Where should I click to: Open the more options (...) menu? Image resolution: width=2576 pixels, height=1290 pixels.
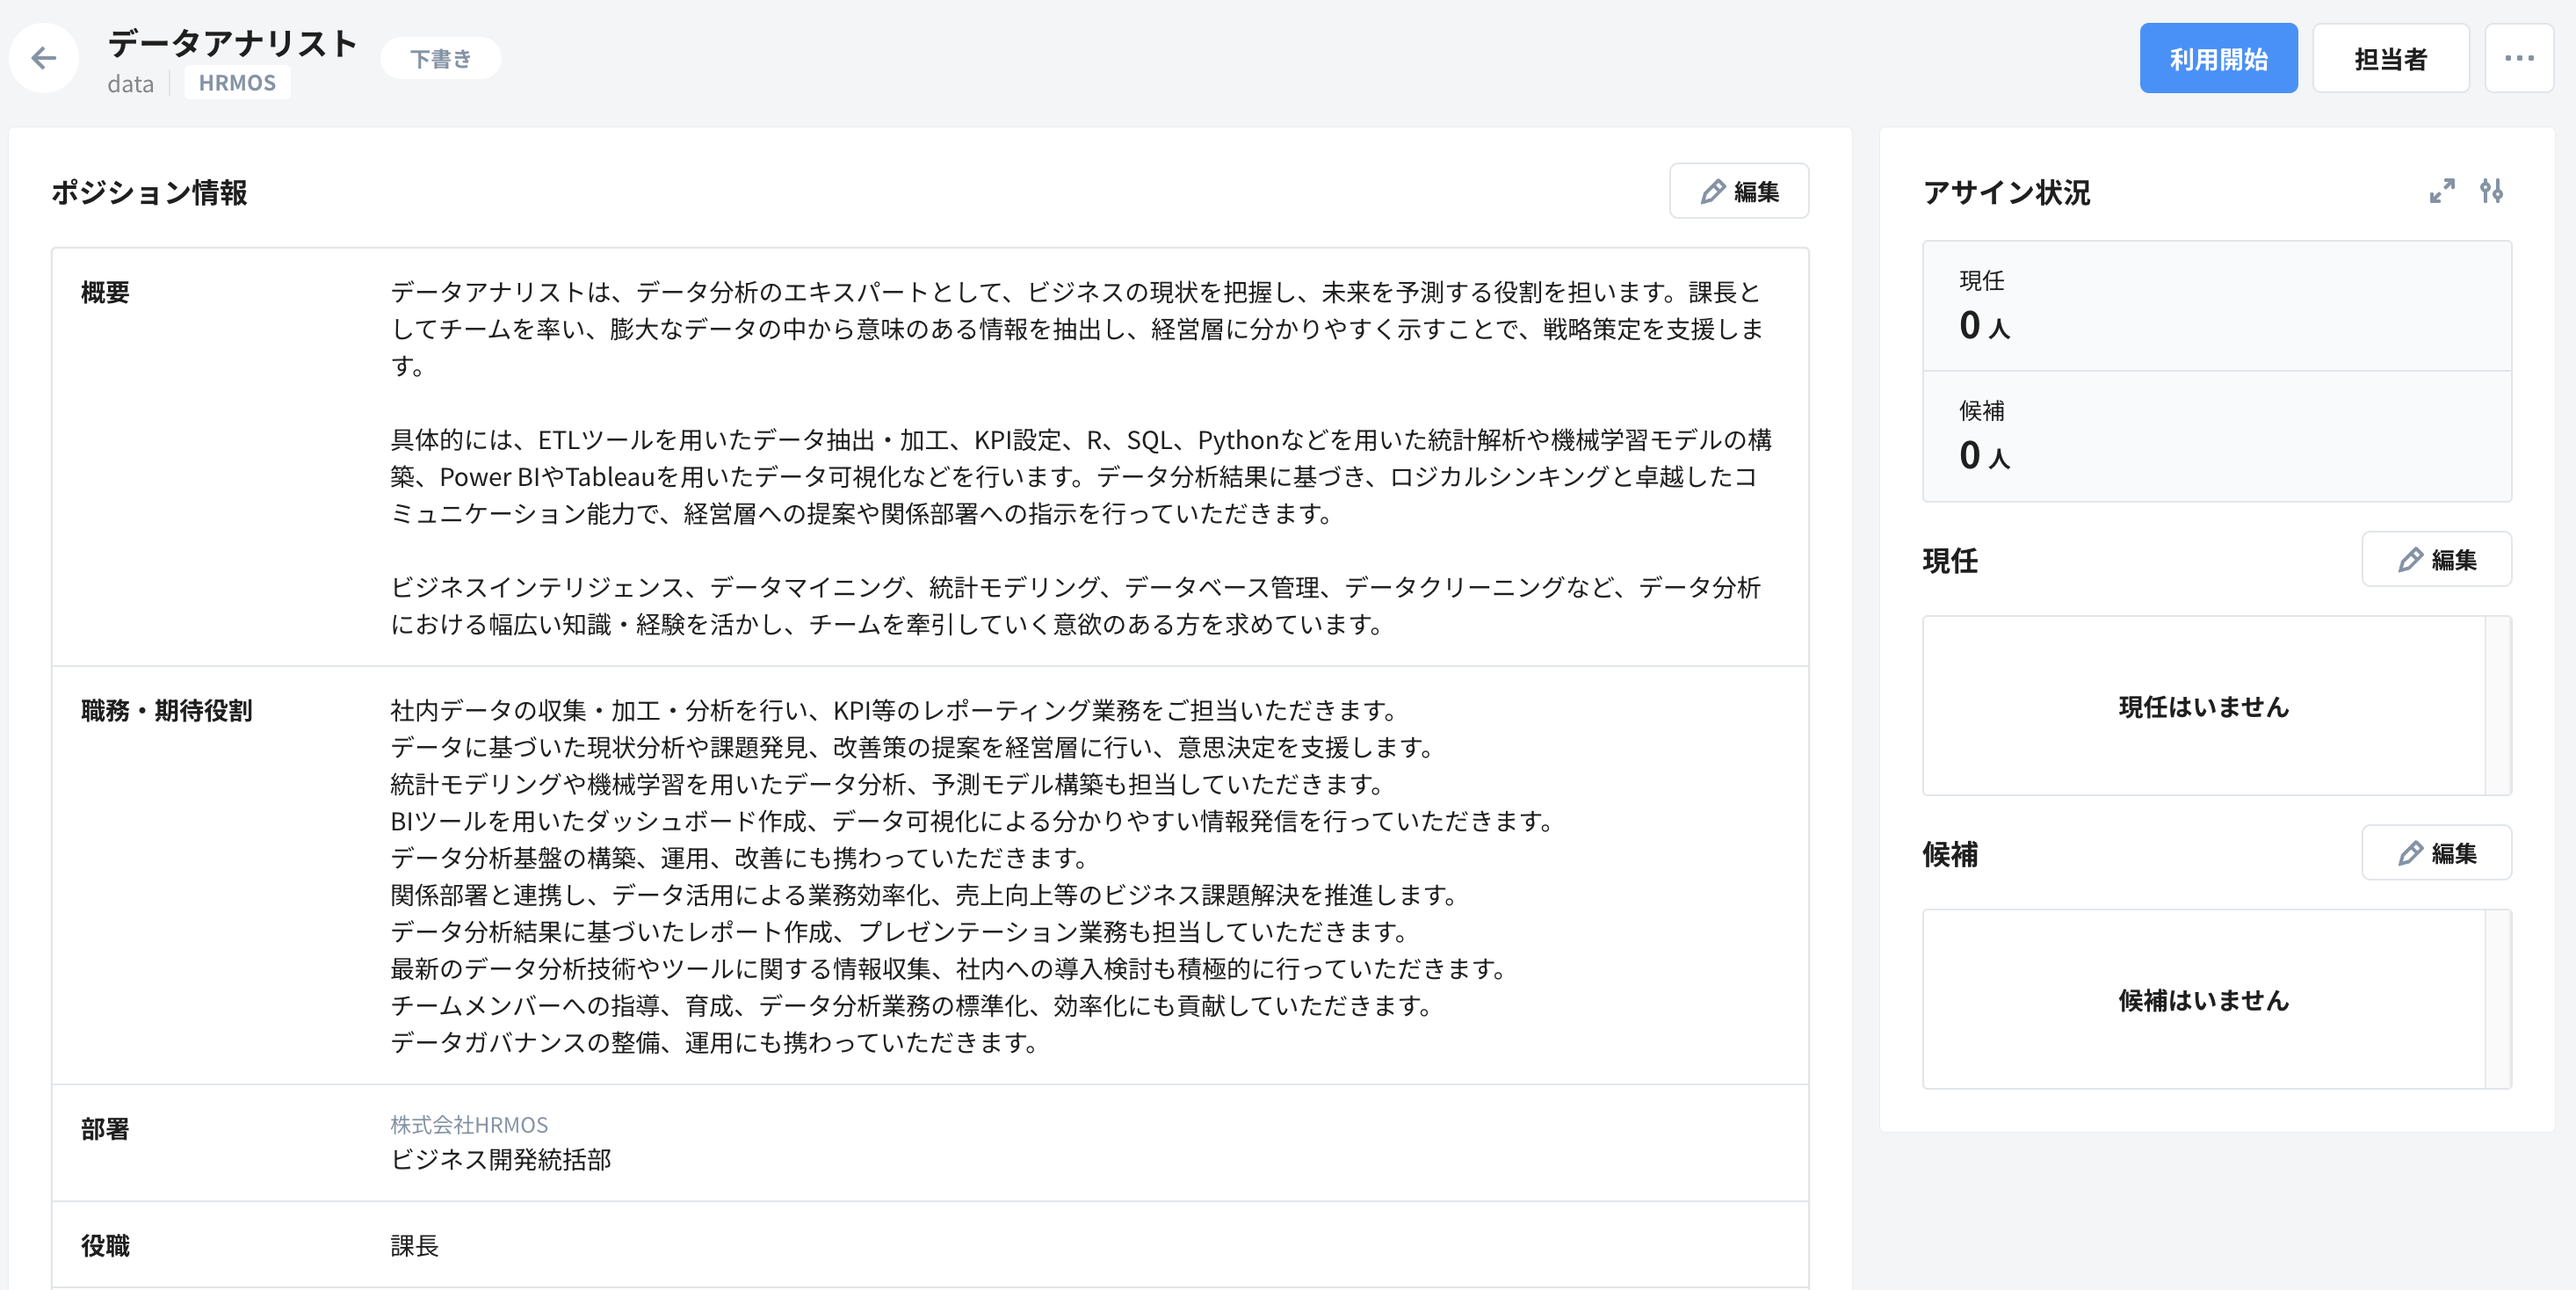coord(2519,57)
